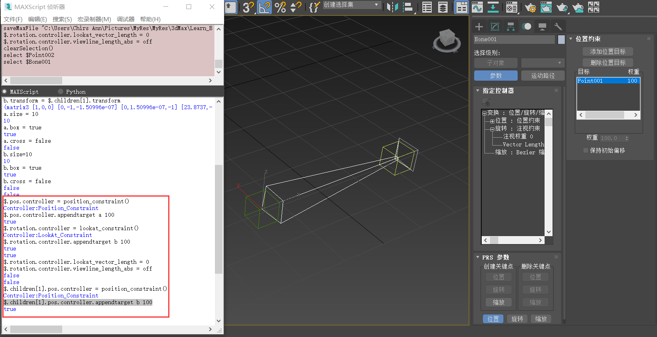Open the 创建选择集 dropdown

point(352,5)
